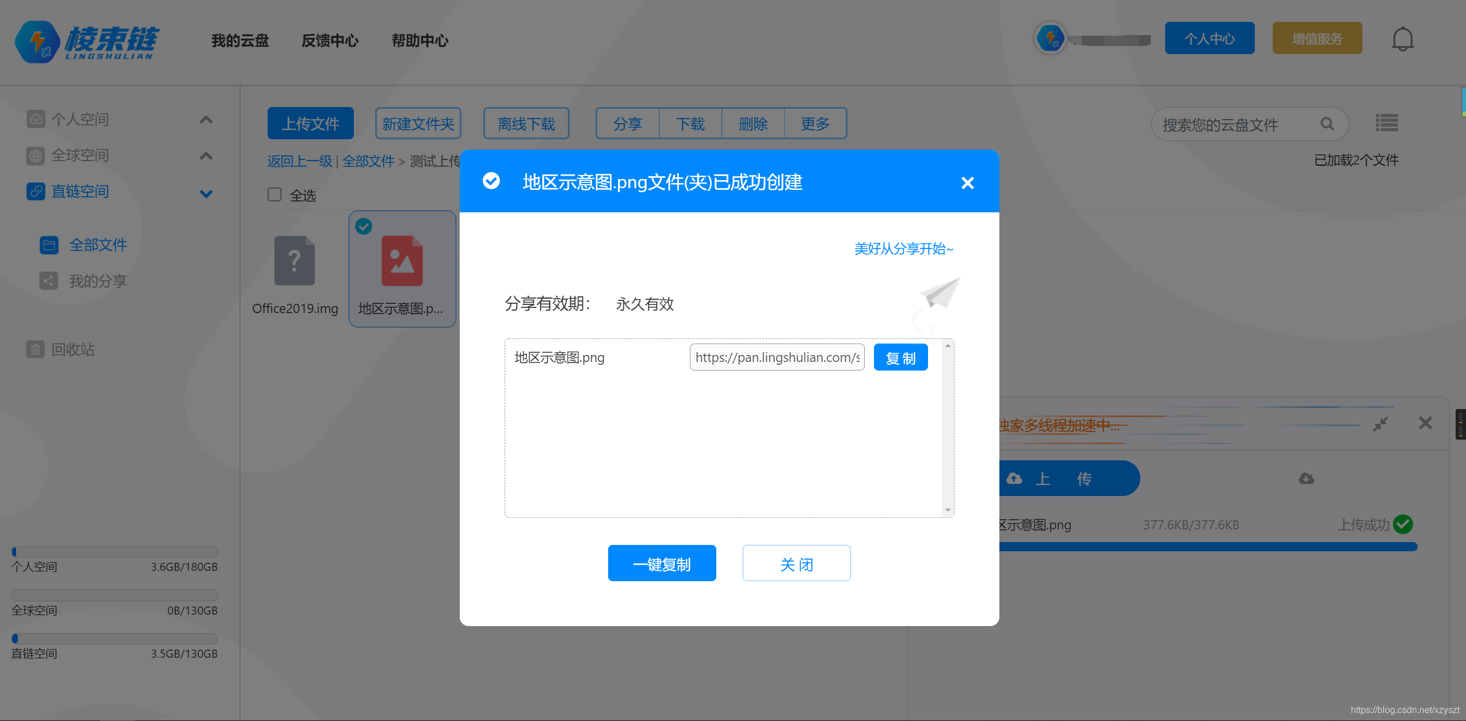The image size is (1466, 721).
Task: Expand the 直链空间 section chevron
Action: (x=206, y=193)
